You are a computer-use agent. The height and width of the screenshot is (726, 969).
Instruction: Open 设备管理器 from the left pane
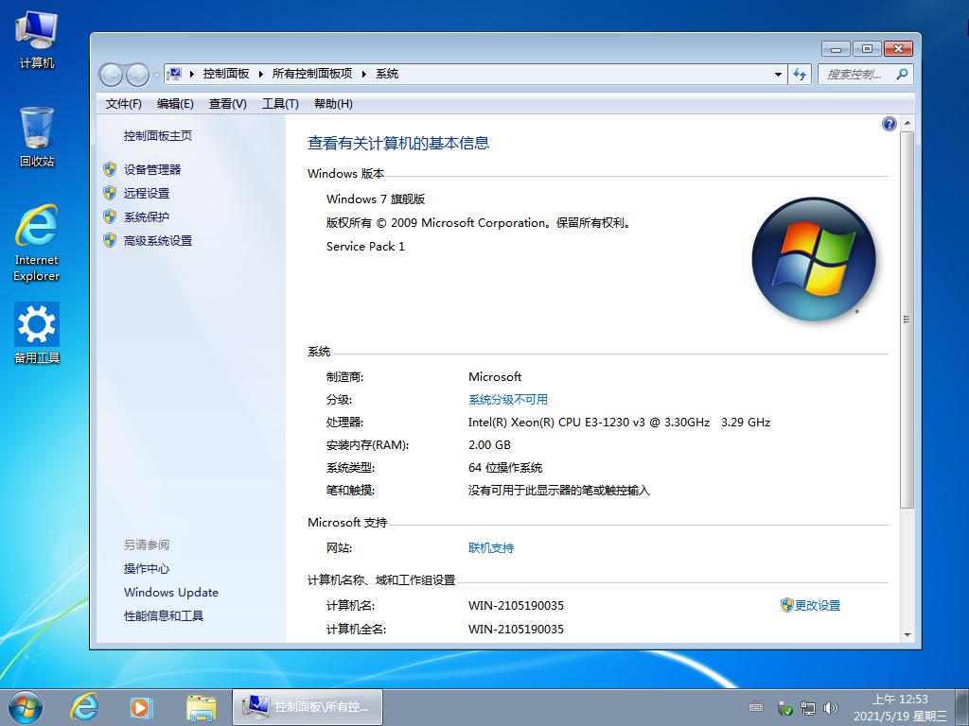point(152,170)
